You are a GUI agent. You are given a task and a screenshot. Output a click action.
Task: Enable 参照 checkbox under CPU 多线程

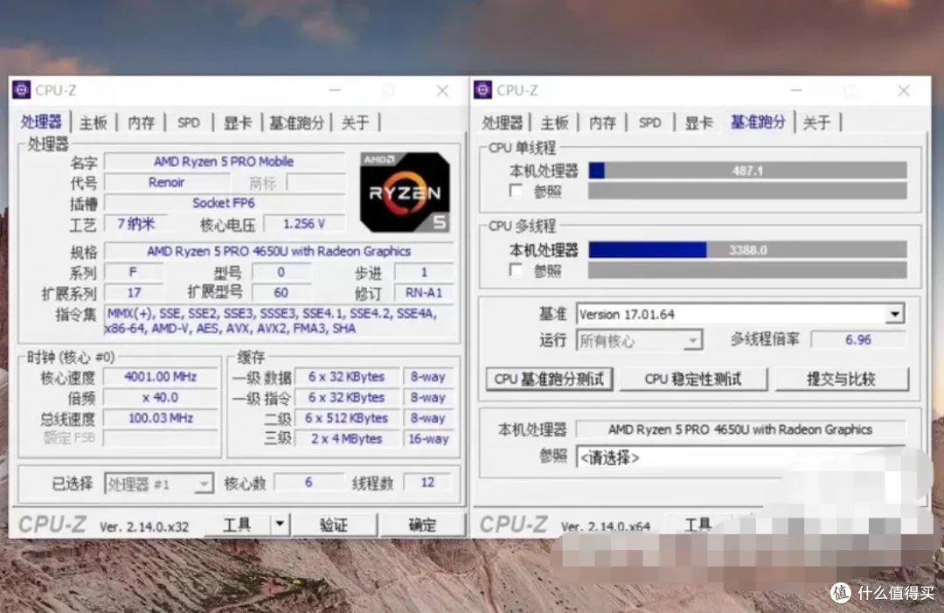[516, 269]
